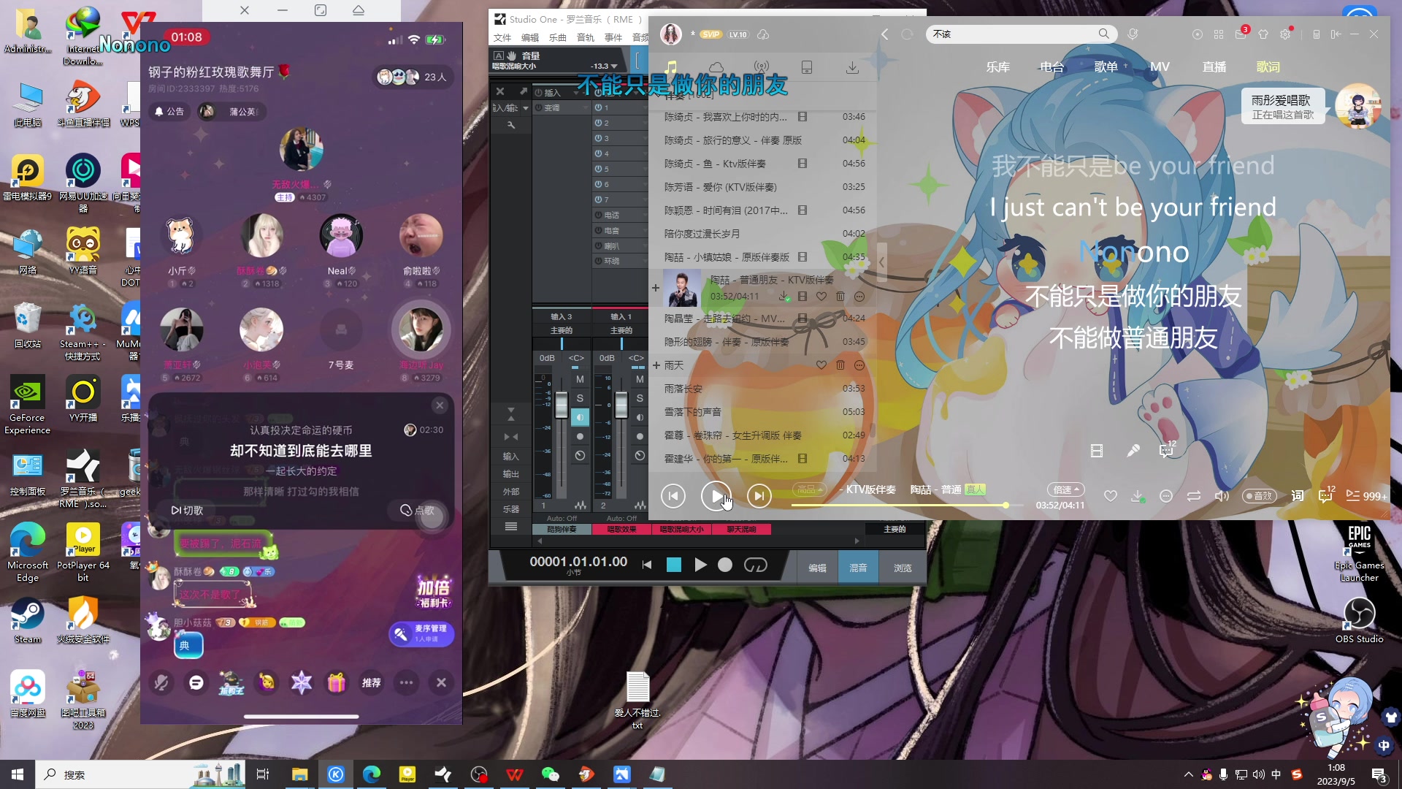Select song 雪落下的声音 in the playlist
The image size is (1402, 789).
click(x=763, y=412)
